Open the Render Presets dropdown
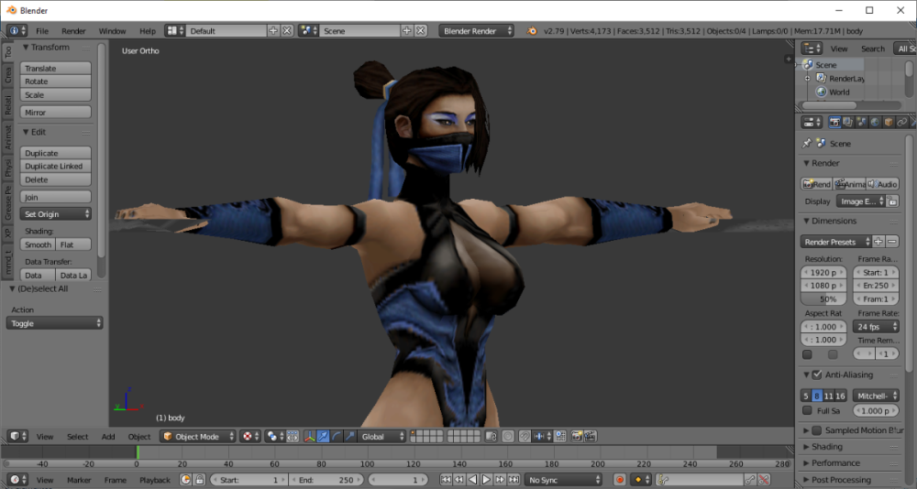Image resolution: width=917 pixels, height=489 pixels. tap(835, 241)
